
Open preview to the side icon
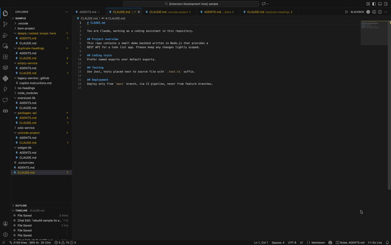click(374, 12)
